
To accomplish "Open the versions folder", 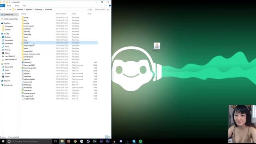I will coord(27,60).
